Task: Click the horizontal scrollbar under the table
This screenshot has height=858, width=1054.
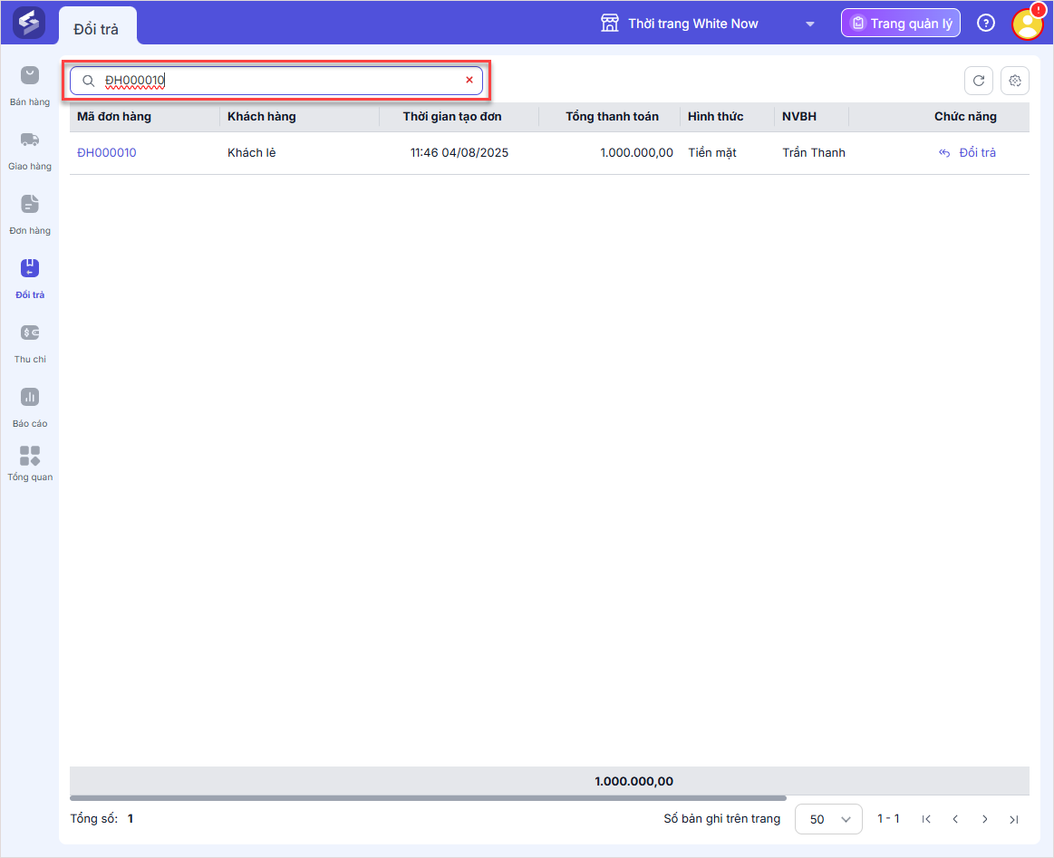Action: click(x=428, y=798)
